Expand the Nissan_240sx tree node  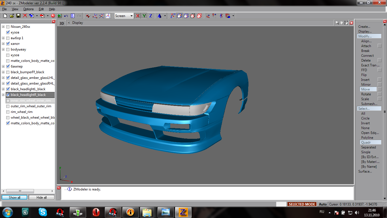point(3,27)
